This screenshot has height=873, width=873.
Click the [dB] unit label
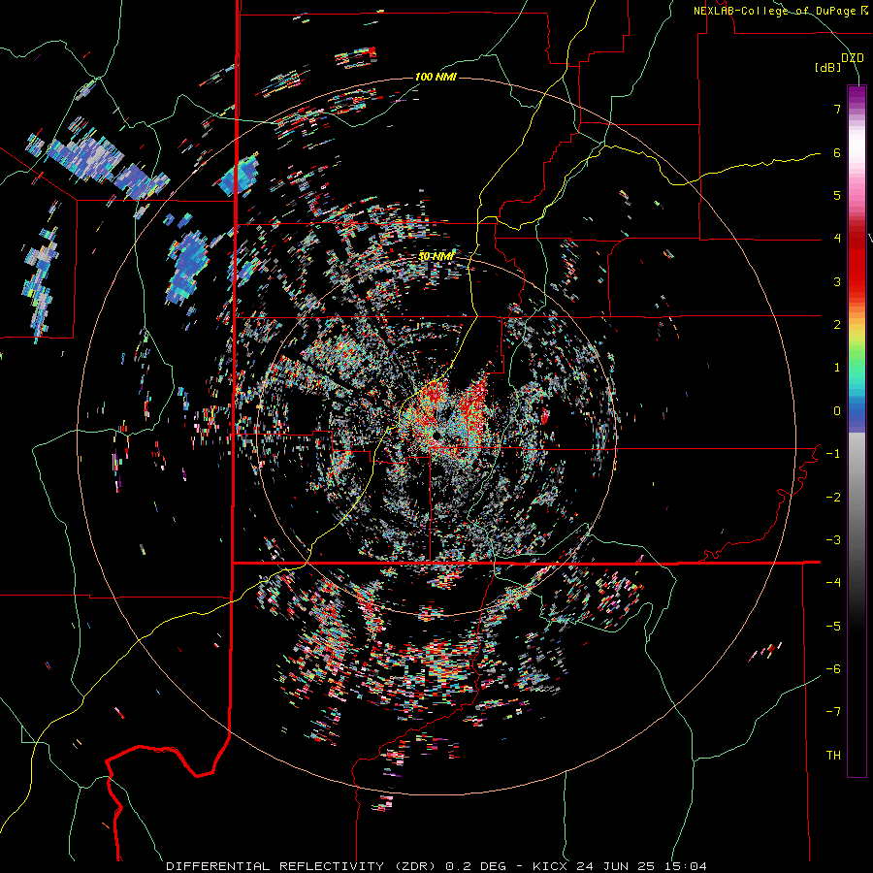point(827,67)
